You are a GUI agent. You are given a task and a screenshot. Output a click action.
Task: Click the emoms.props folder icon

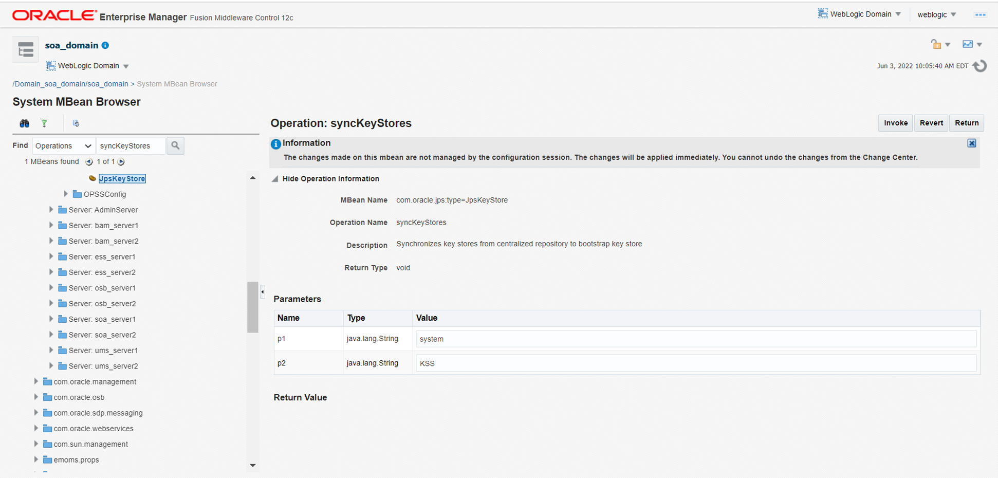tap(47, 459)
